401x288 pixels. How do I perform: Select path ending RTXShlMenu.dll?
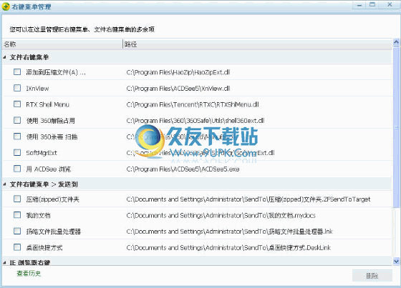[193, 104]
